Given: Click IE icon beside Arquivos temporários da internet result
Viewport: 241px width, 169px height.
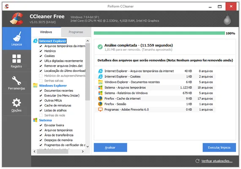Looking at the screenshot, I should [x=100, y=71].
